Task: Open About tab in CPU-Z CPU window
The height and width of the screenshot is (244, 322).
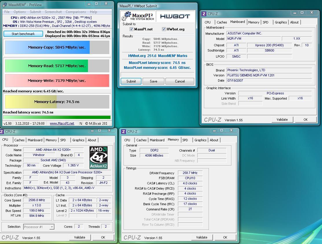Action: pyautogui.click(x=92, y=140)
